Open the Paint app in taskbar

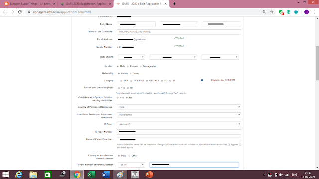pyautogui.click(x=120, y=175)
